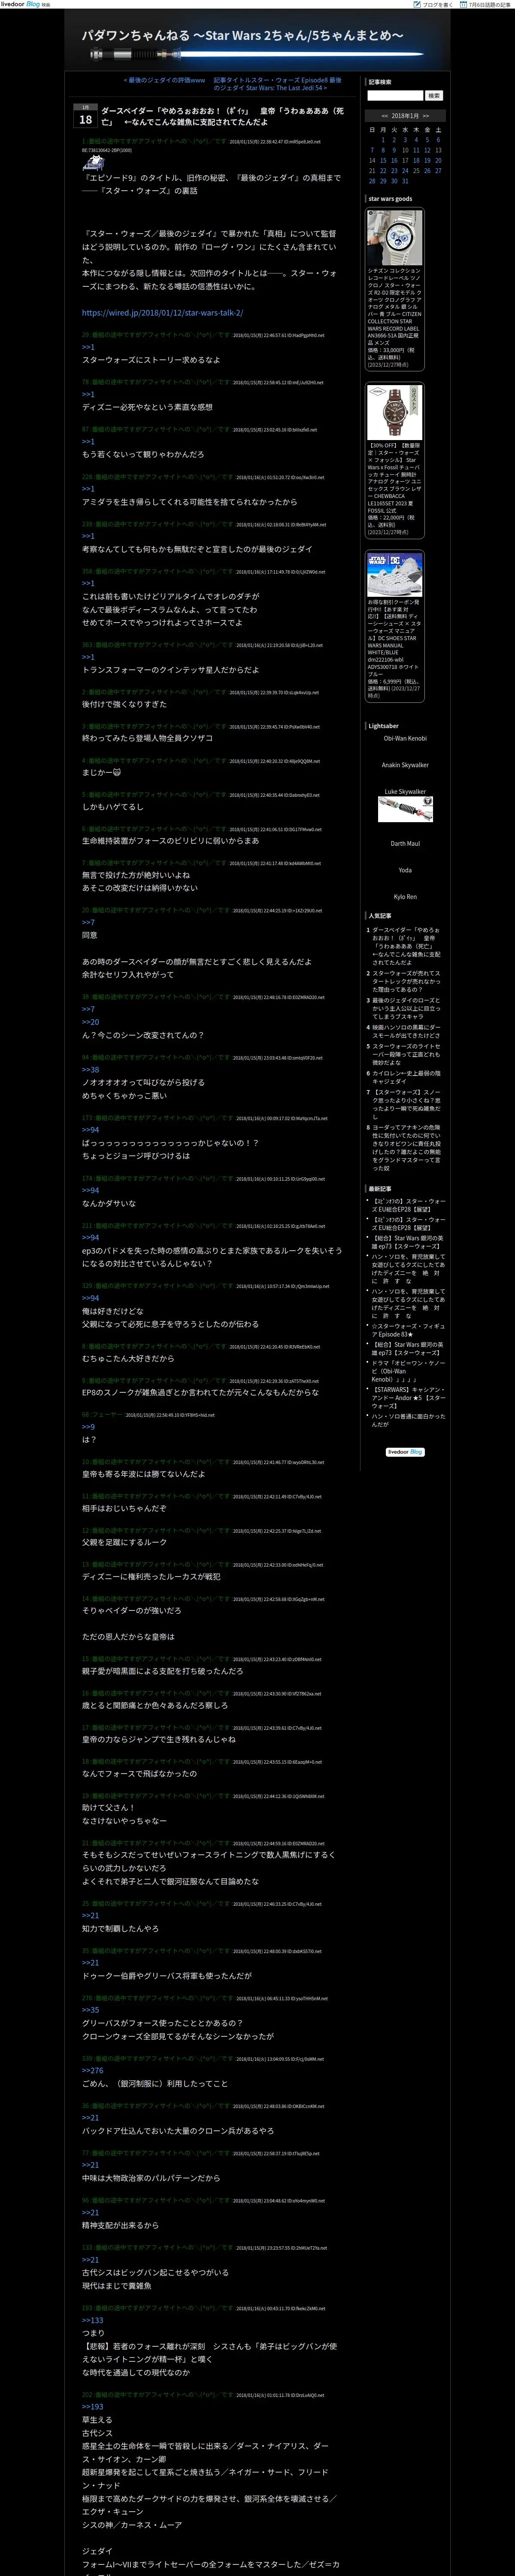Open the Darth Maul lightsaber link

[x=405, y=843]
